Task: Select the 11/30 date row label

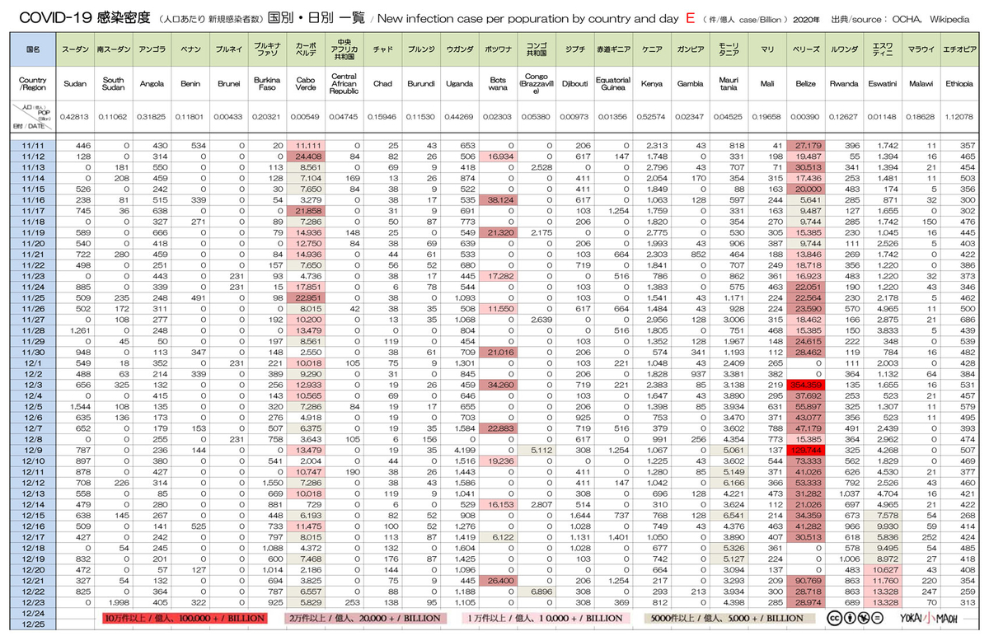Action: point(34,351)
